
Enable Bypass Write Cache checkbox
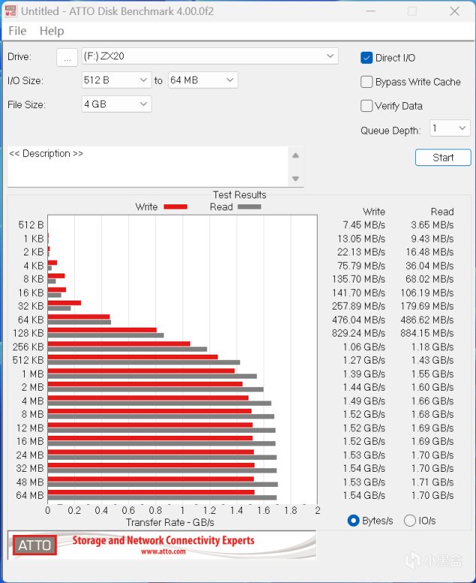click(x=366, y=82)
